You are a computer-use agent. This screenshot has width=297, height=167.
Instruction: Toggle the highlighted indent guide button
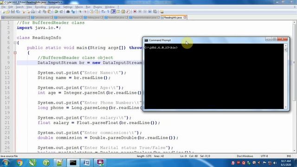[113, 12]
